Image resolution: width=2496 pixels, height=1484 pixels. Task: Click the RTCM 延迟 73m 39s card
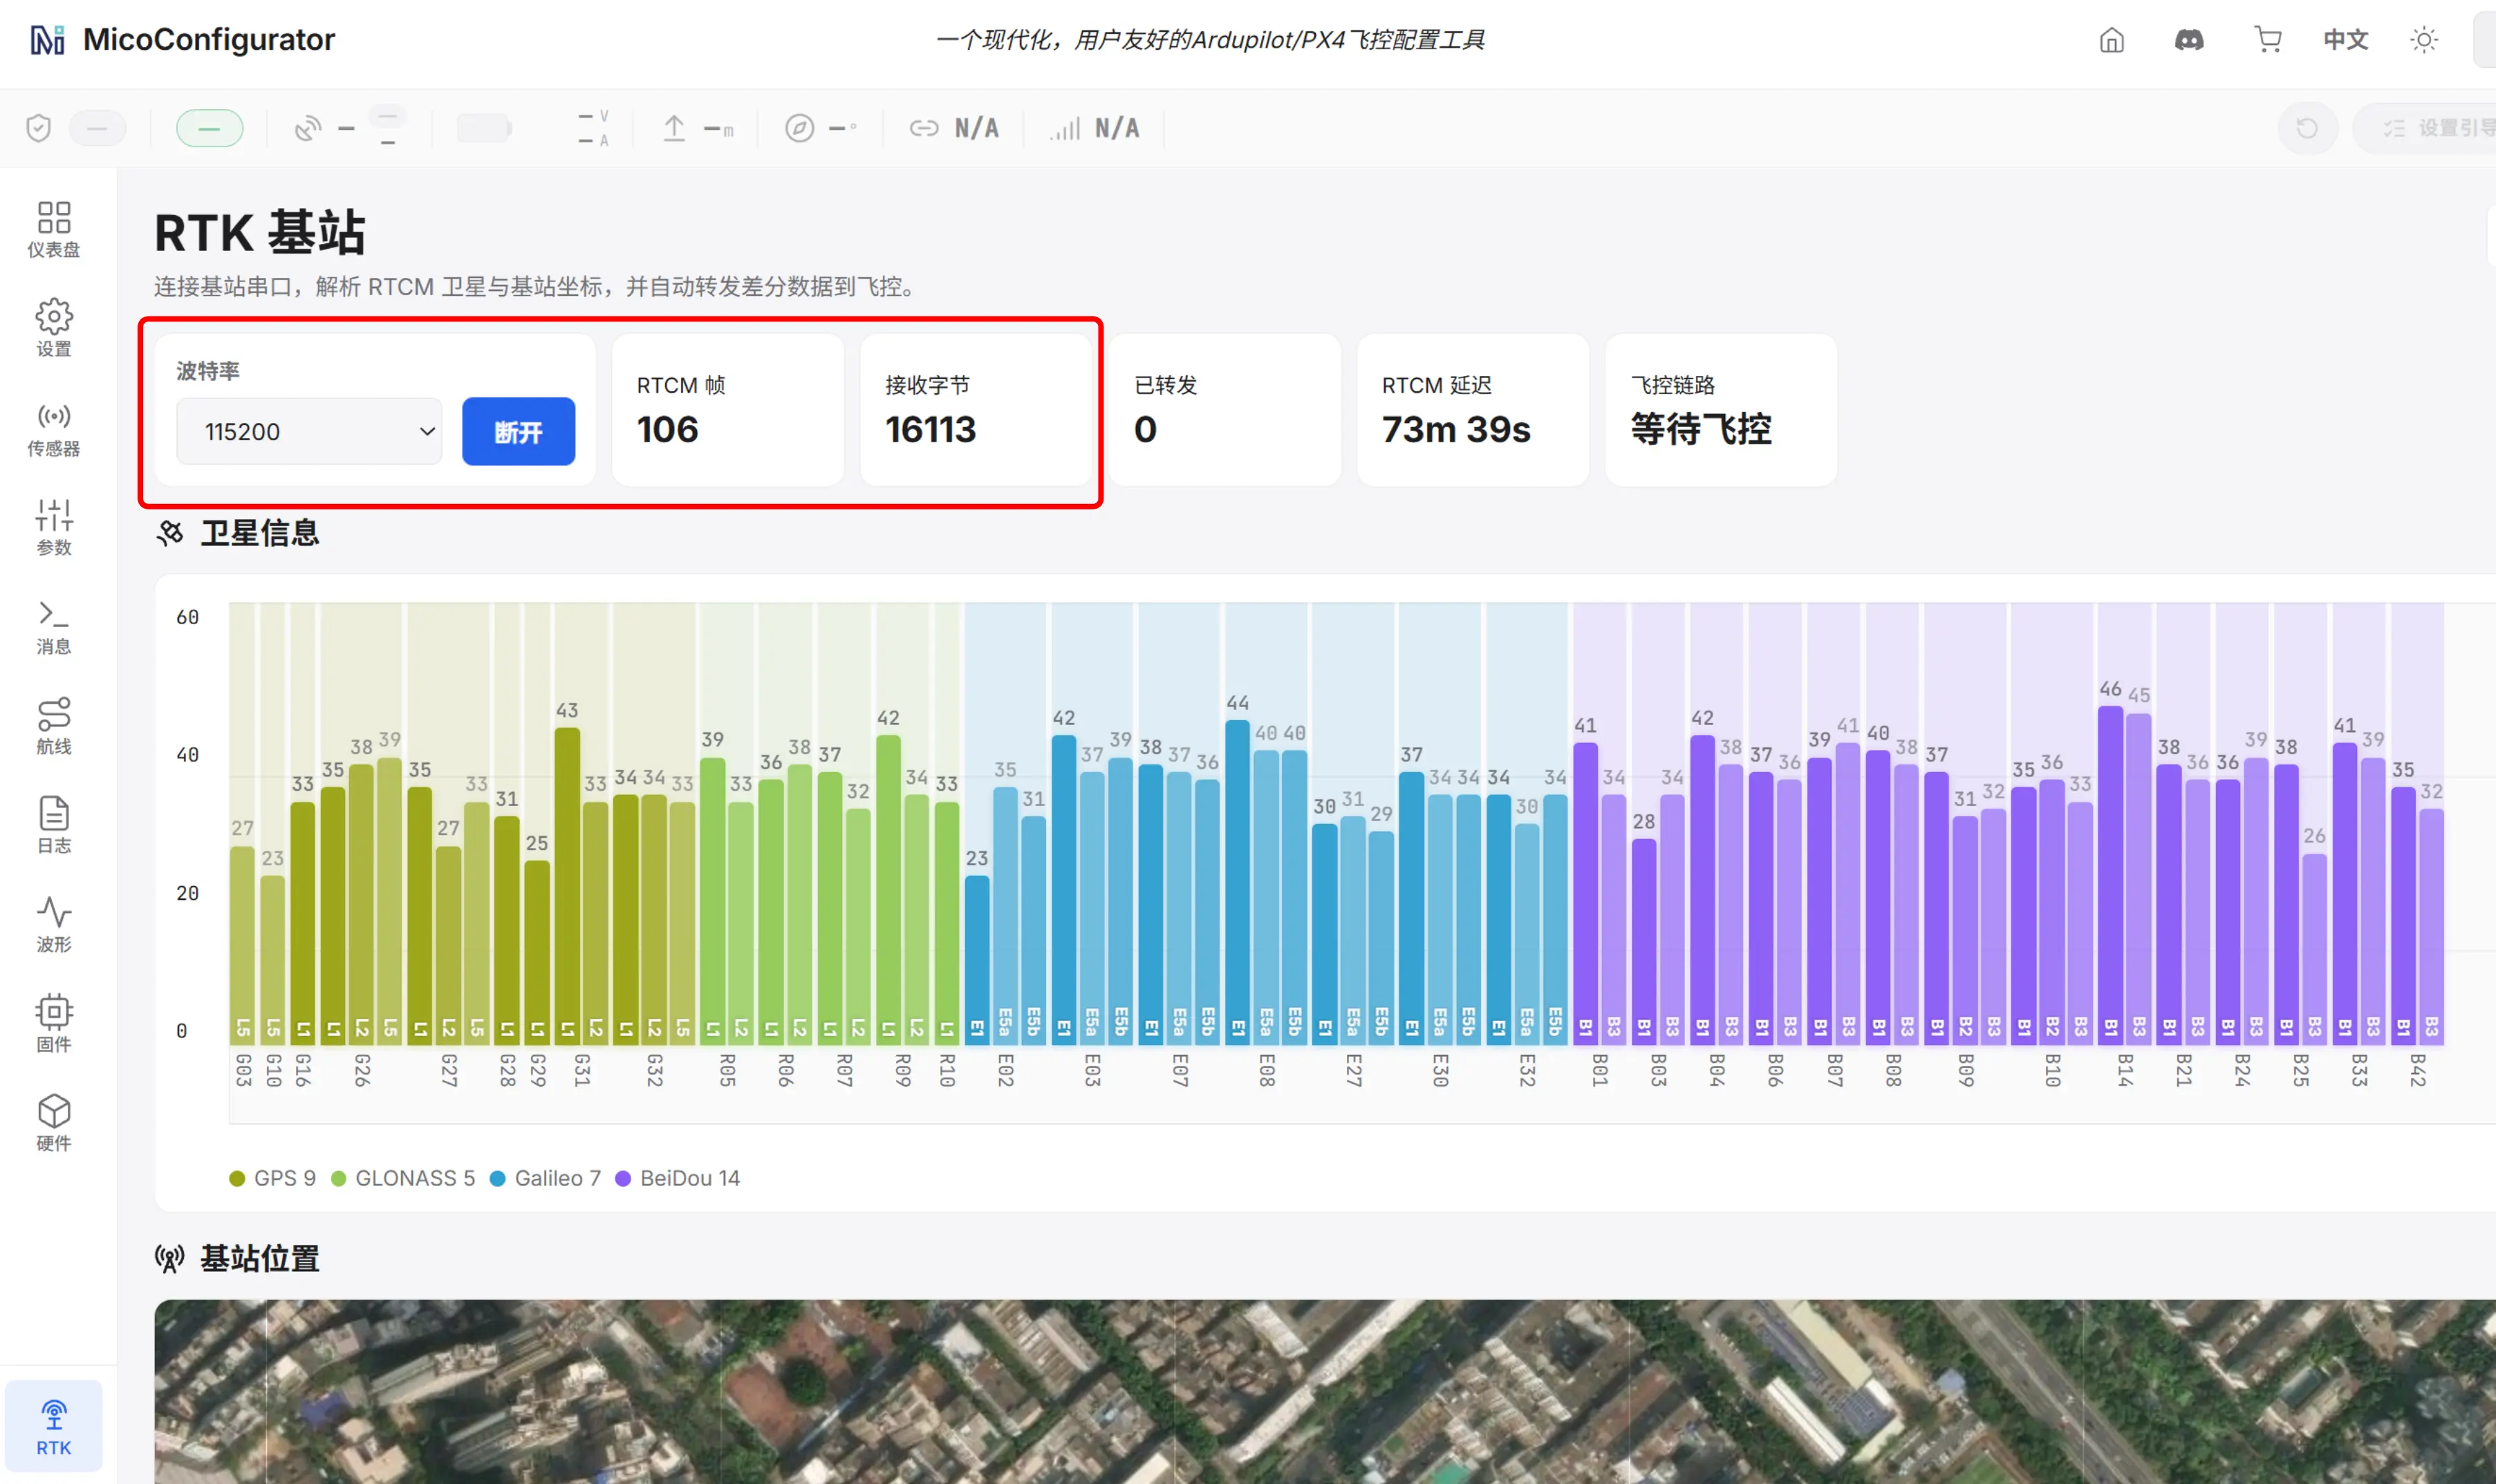pyautogui.click(x=1472, y=410)
